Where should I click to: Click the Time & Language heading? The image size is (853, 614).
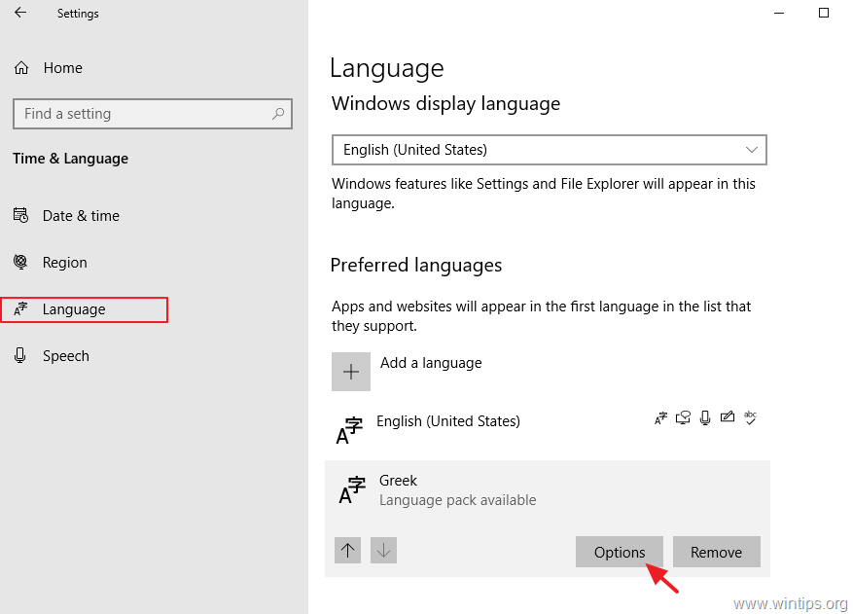(71, 159)
